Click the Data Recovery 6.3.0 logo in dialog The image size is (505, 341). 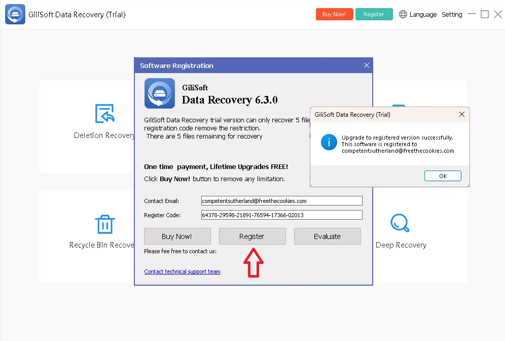(160, 93)
